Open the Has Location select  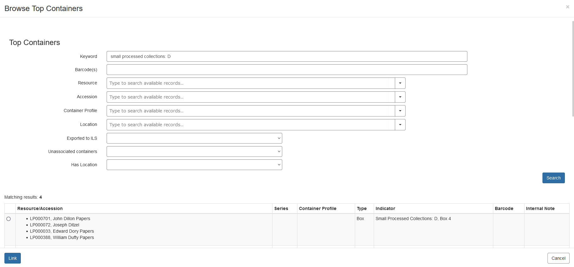[194, 165]
